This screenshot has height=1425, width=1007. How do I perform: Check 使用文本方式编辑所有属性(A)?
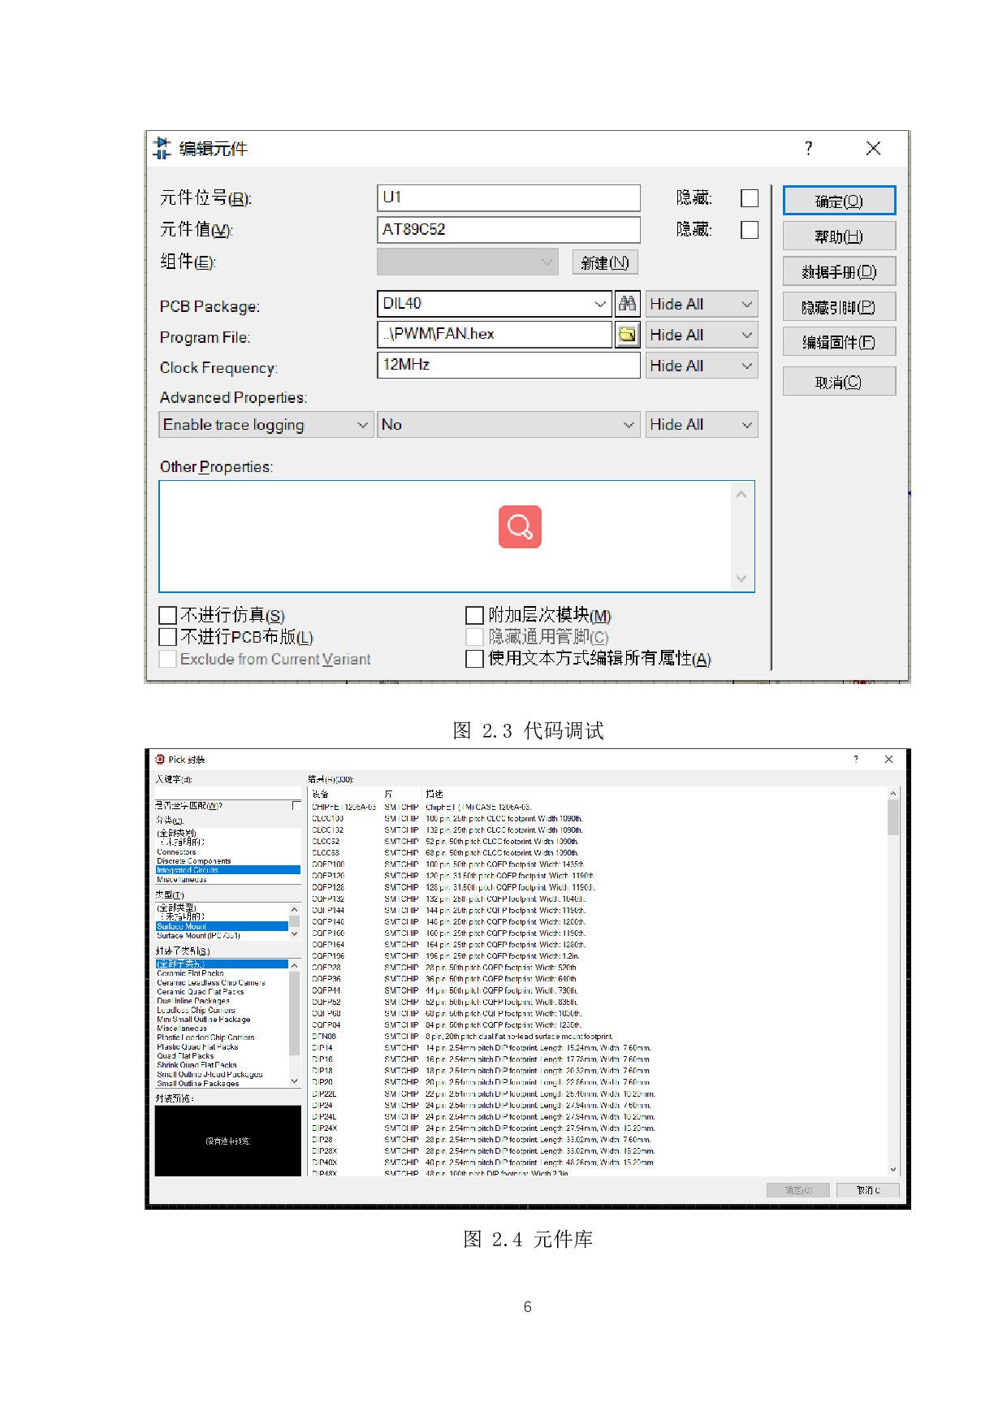click(474, 658)
